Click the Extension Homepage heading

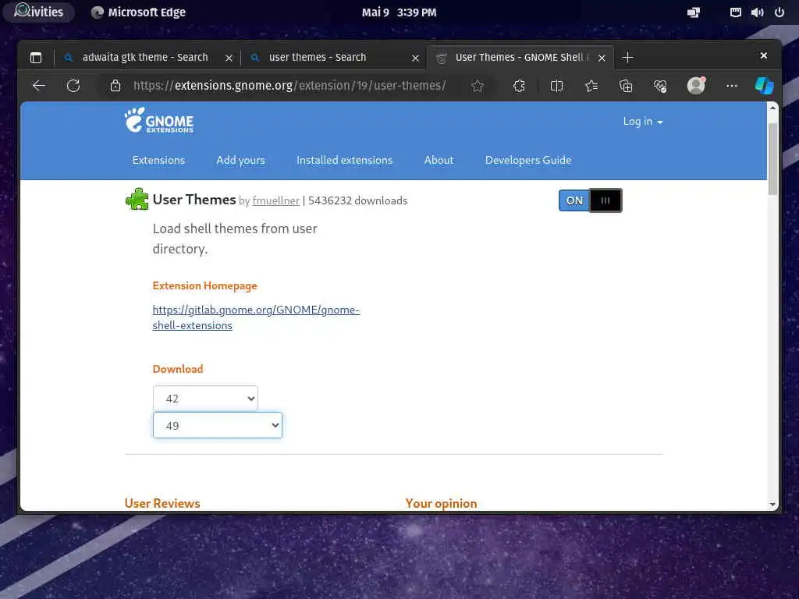coord(205,285)
